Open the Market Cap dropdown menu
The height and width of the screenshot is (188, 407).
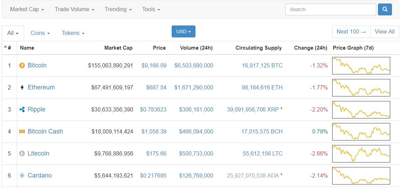click(x=27, y=9)
